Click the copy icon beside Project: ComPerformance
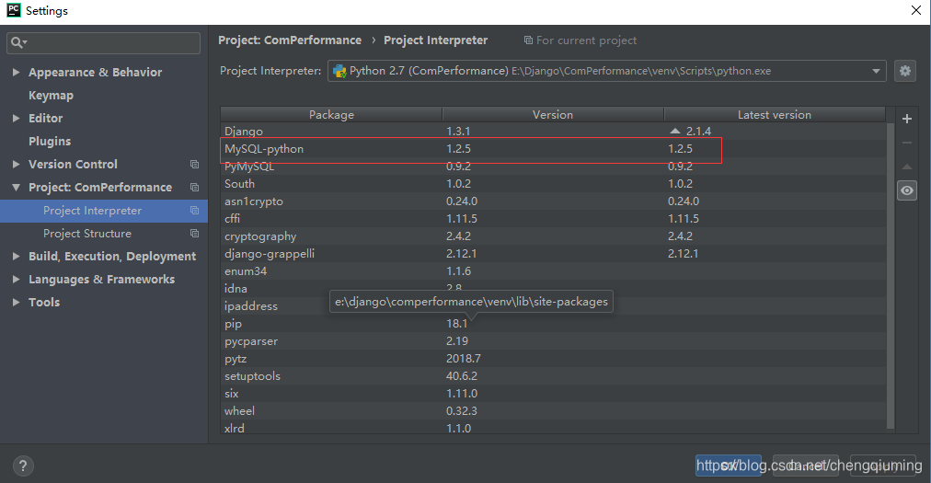The image size is (931, 483). tap(194, 187)
